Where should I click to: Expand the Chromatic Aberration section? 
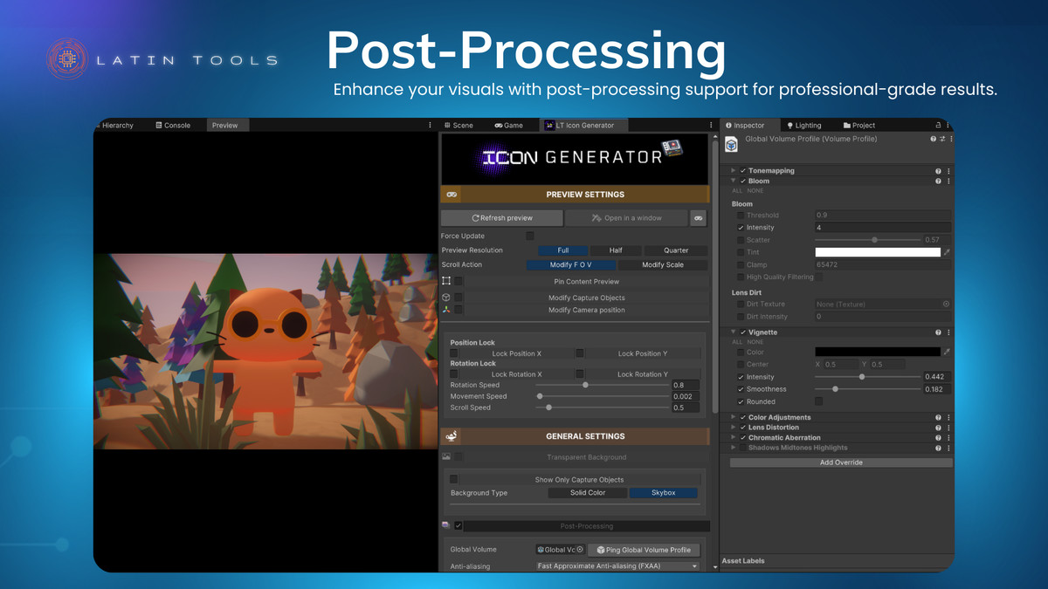[x=734, y=438]
